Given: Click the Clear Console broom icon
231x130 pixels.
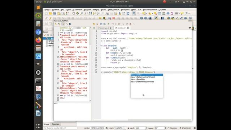Looking at the screenshot, I should (x=56, y=24).
